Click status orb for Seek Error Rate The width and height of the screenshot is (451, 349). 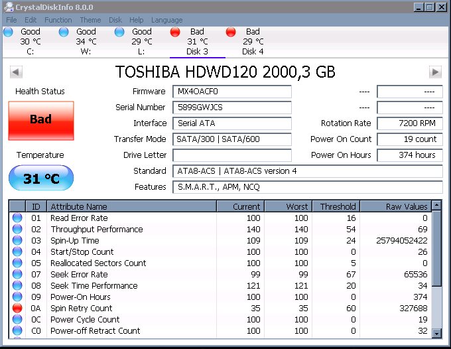point(17,274)
